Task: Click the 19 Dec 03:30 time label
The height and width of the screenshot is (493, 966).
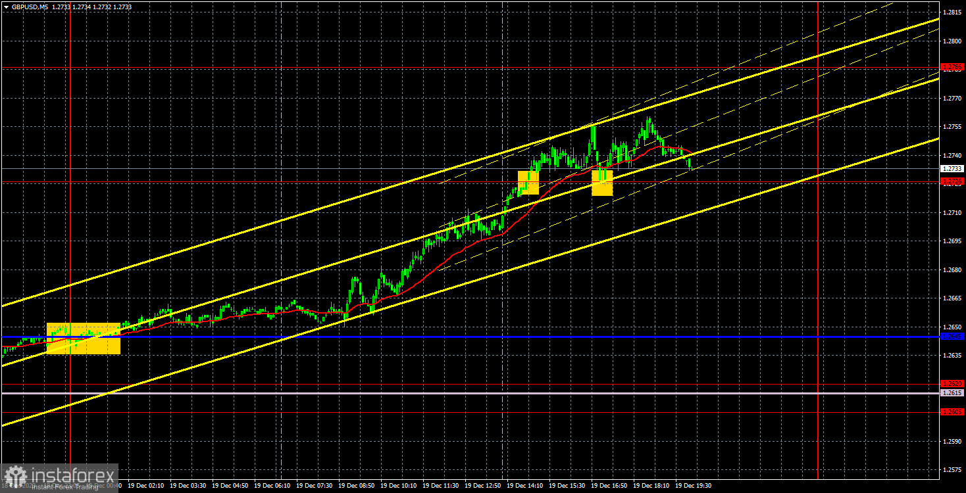Action: [x=188, y=486]
